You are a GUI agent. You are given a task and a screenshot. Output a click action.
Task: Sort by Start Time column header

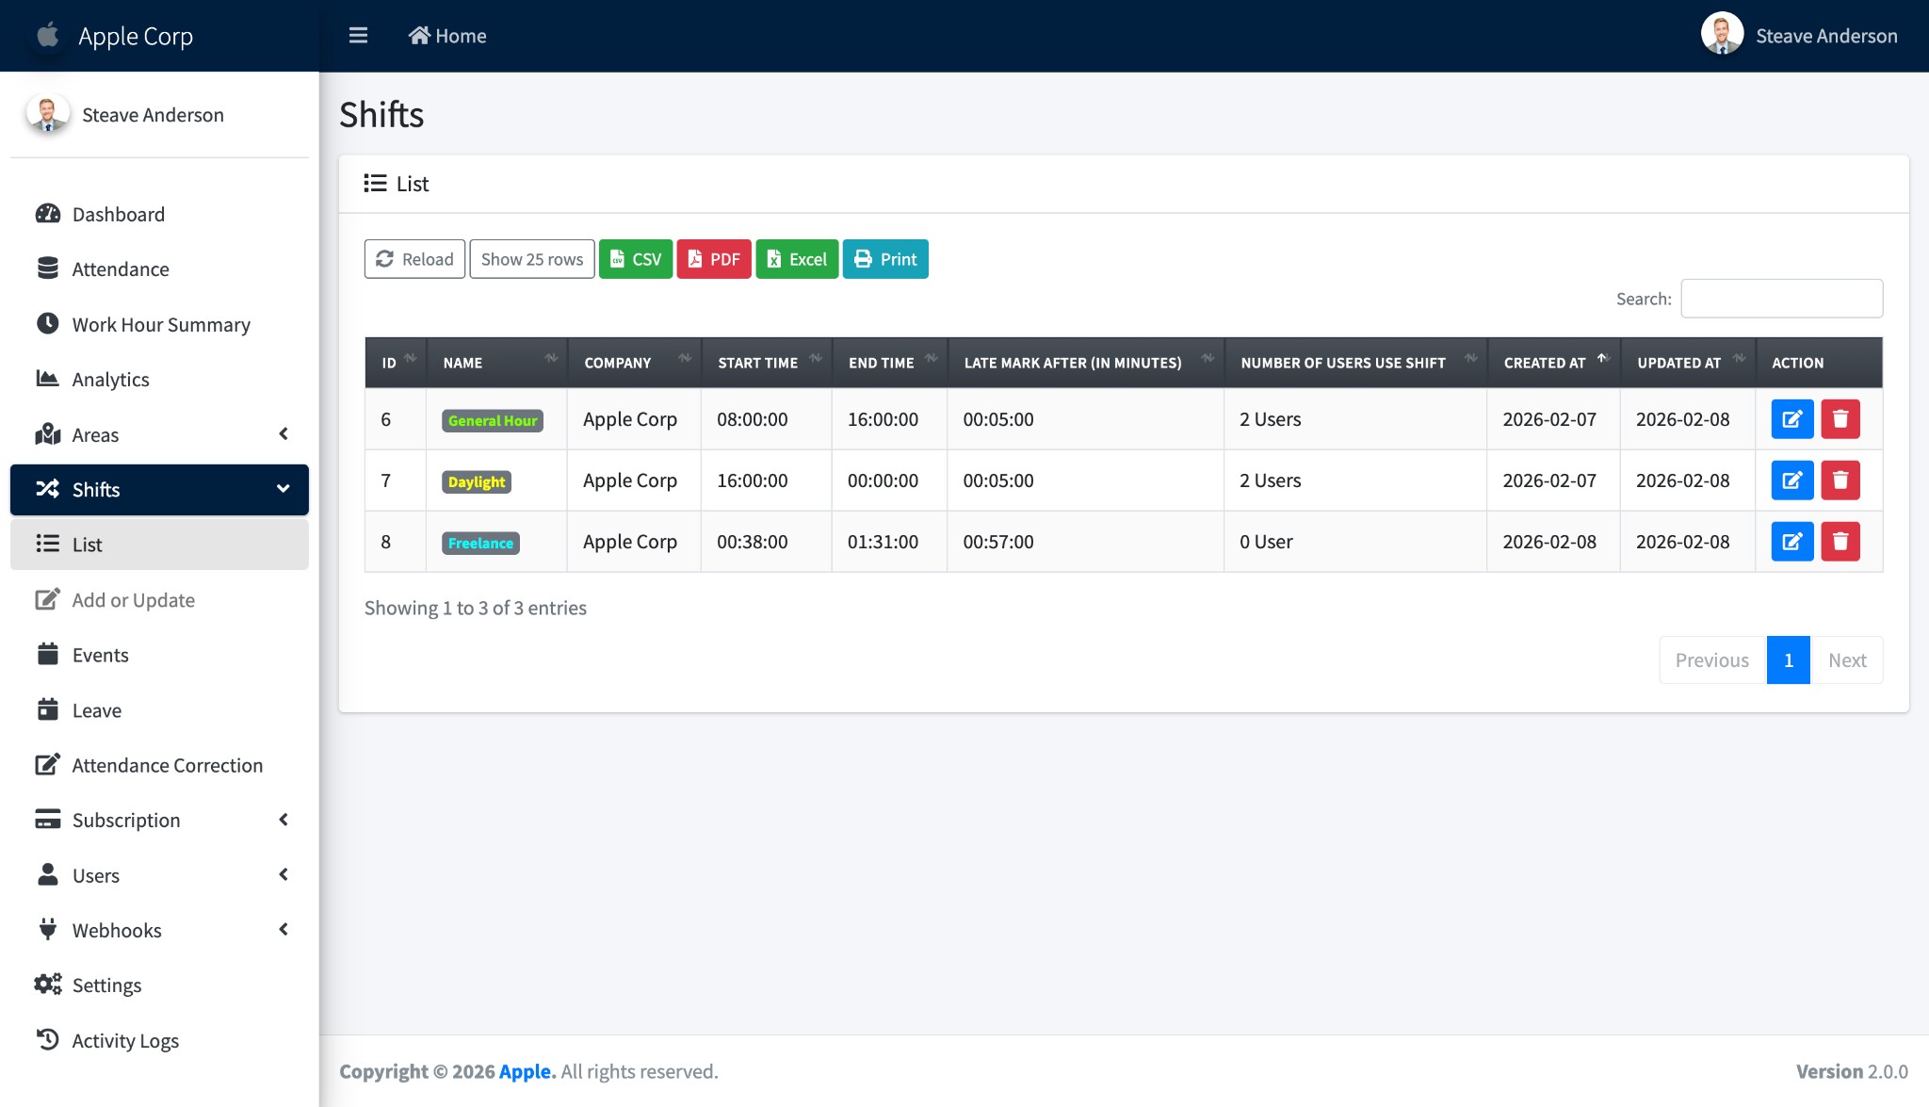pos(766,362)
